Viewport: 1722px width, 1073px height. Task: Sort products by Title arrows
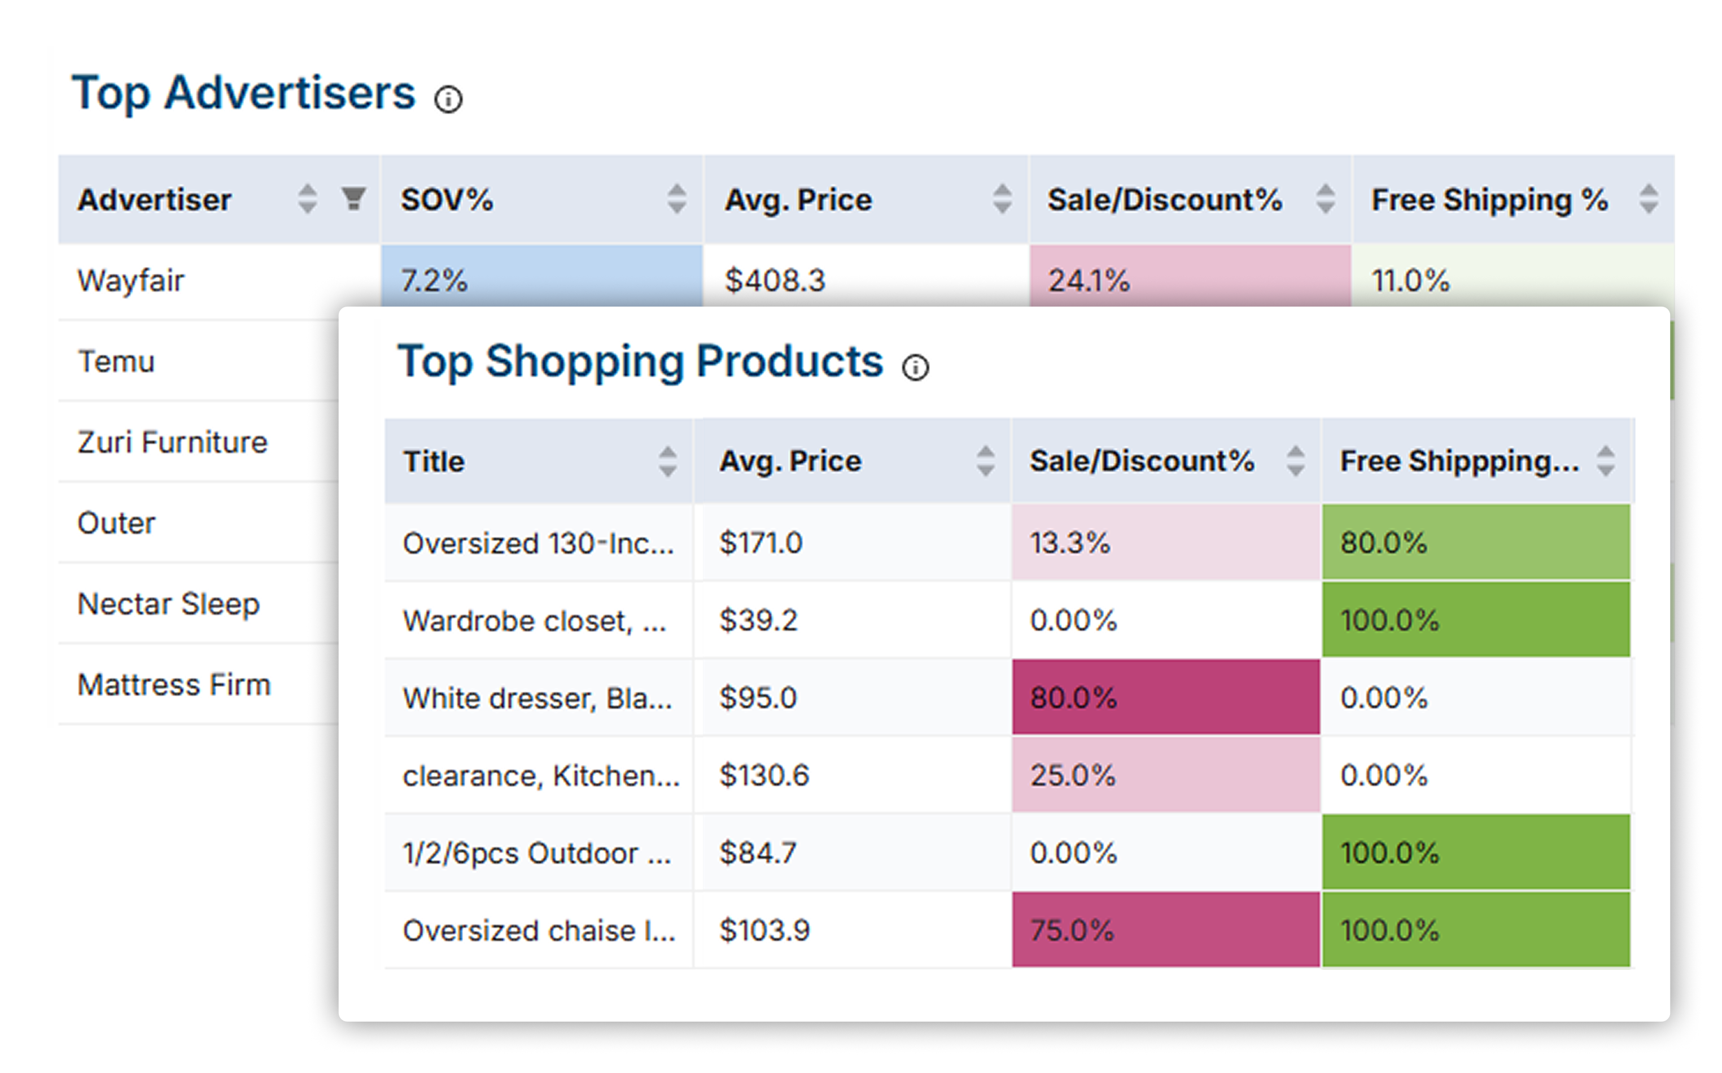pos(667,461)
